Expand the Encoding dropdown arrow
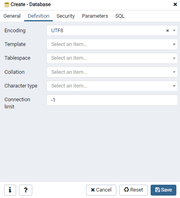 [x=174, y=31]
